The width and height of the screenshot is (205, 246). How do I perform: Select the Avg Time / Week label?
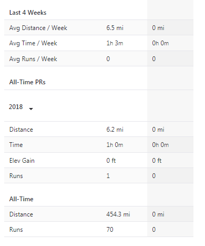click(x=33, y=43)
